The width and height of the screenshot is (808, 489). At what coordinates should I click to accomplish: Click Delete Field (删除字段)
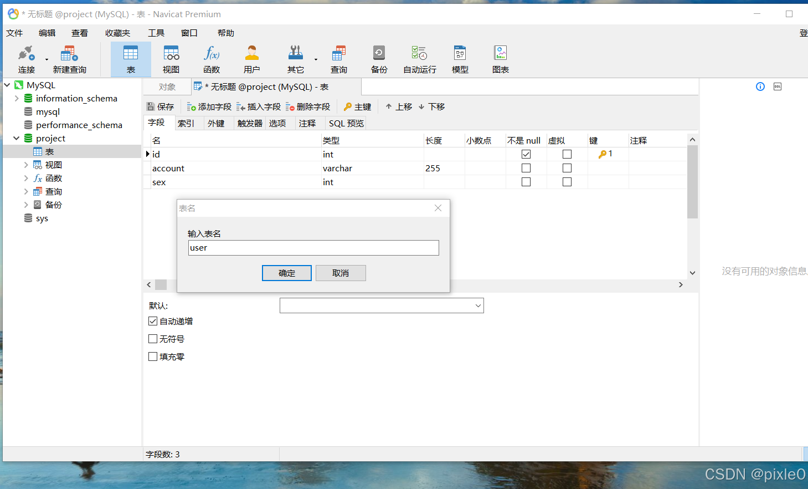tap(308, 106)
